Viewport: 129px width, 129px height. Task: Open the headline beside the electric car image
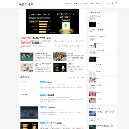pos(51,107)
